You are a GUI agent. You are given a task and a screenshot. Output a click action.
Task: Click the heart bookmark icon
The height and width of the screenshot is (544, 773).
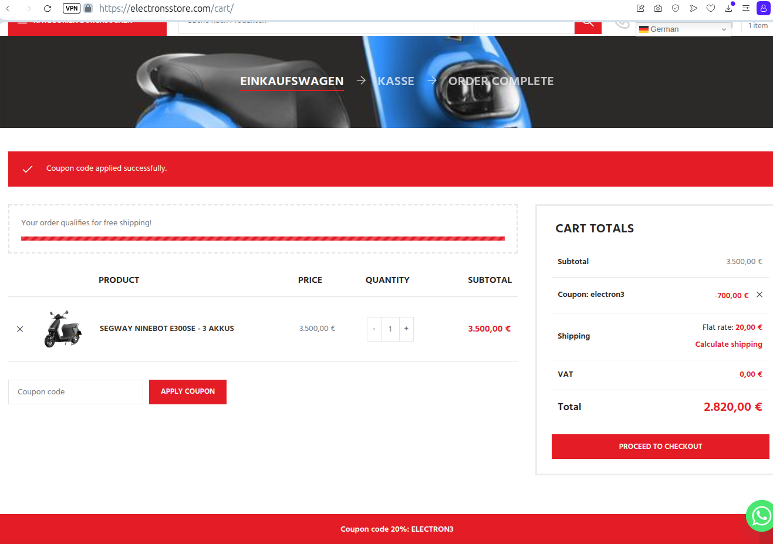(711, 8)
